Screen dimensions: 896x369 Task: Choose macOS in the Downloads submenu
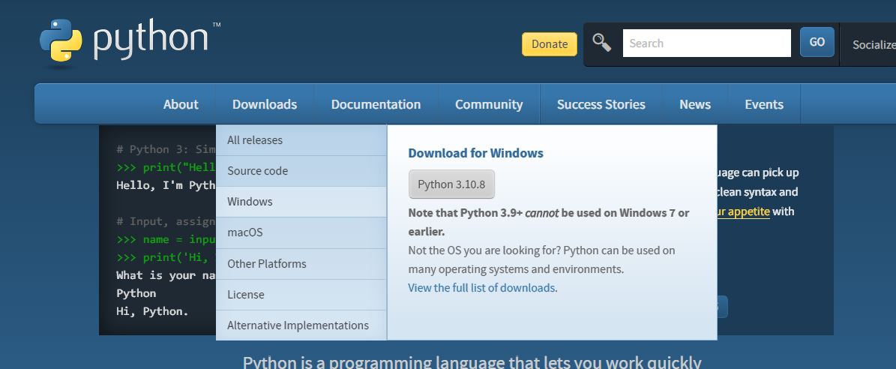pyautogui.click(x=301, y=232)
